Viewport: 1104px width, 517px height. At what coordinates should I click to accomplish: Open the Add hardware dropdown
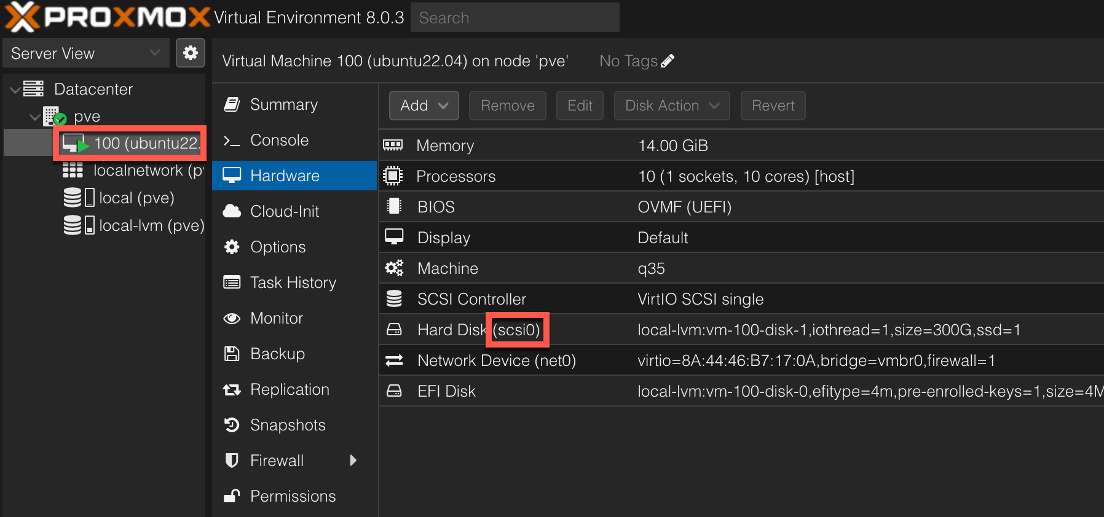coord(424,106)
